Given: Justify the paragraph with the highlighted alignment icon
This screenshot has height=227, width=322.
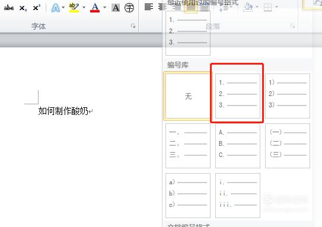Looking at the screenshot, I should pos(191,8).
